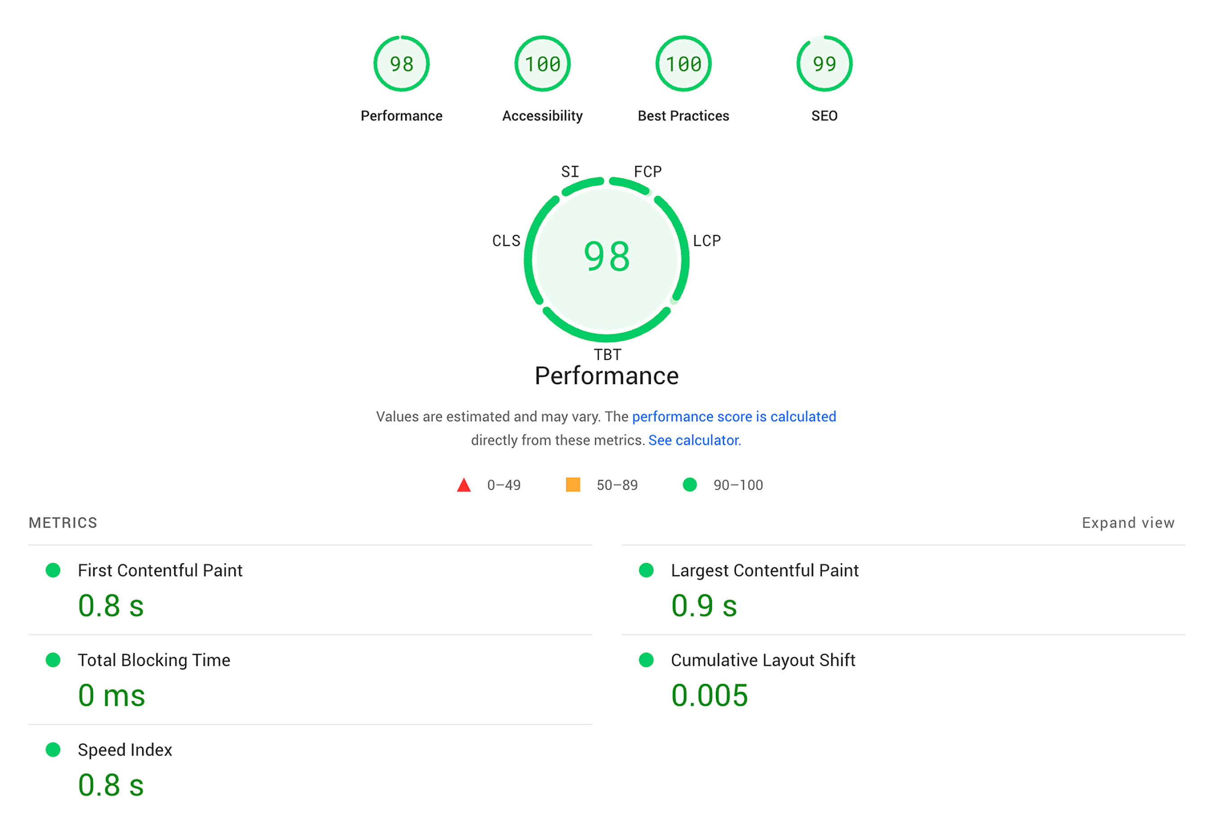This screenshot has height=826, width=1214.
Task: Click the CLS label beside the gauge
Action: pyautogui.click(x=506, y=241)
